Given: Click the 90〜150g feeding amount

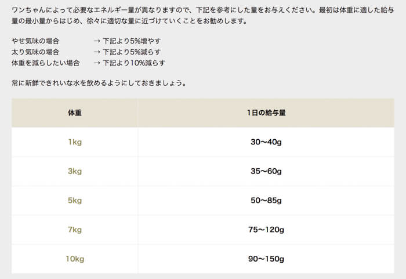Looking at the screenshot, I should [x=266, y=259].
